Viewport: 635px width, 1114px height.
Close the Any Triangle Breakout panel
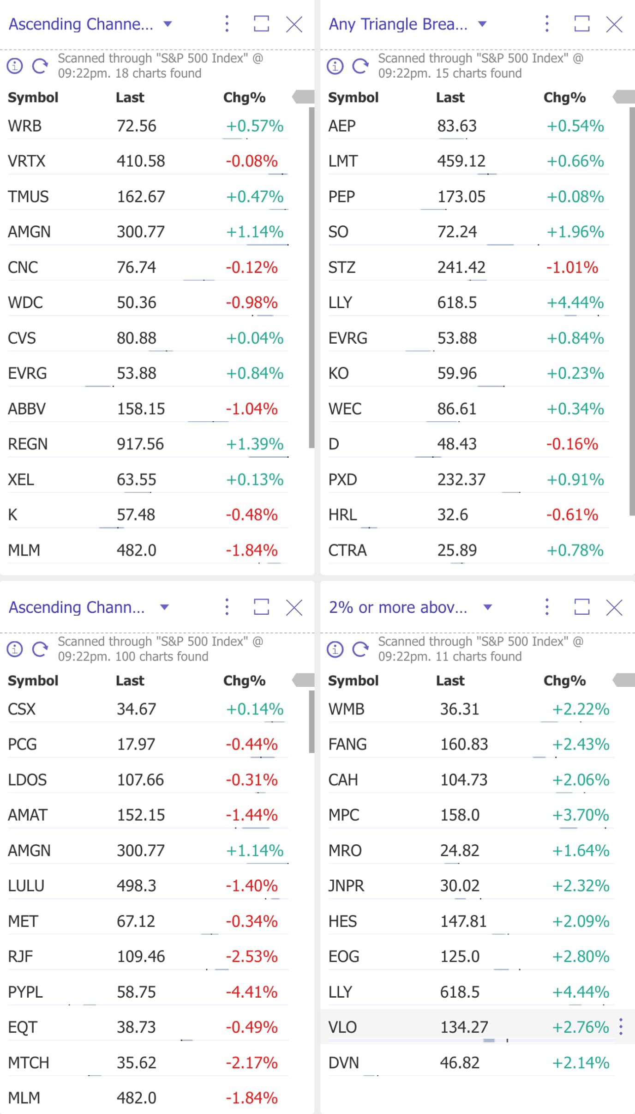click(x=614, y=24)
